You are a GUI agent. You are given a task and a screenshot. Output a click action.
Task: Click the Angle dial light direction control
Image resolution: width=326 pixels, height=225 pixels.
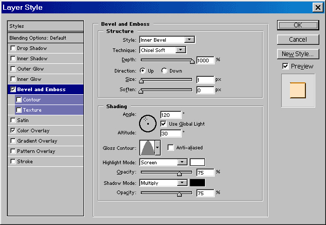[x=148, y=122]
